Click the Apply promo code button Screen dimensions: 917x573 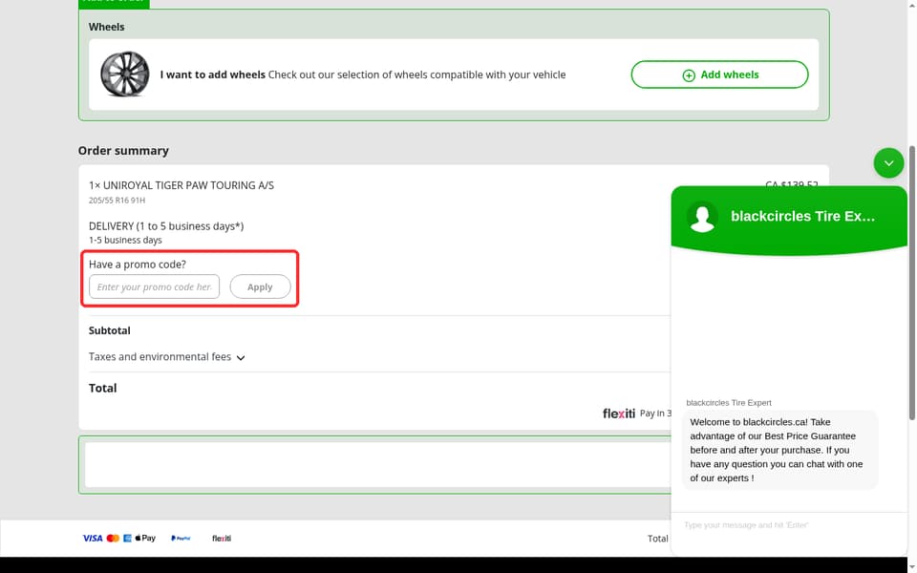[260, 286]
